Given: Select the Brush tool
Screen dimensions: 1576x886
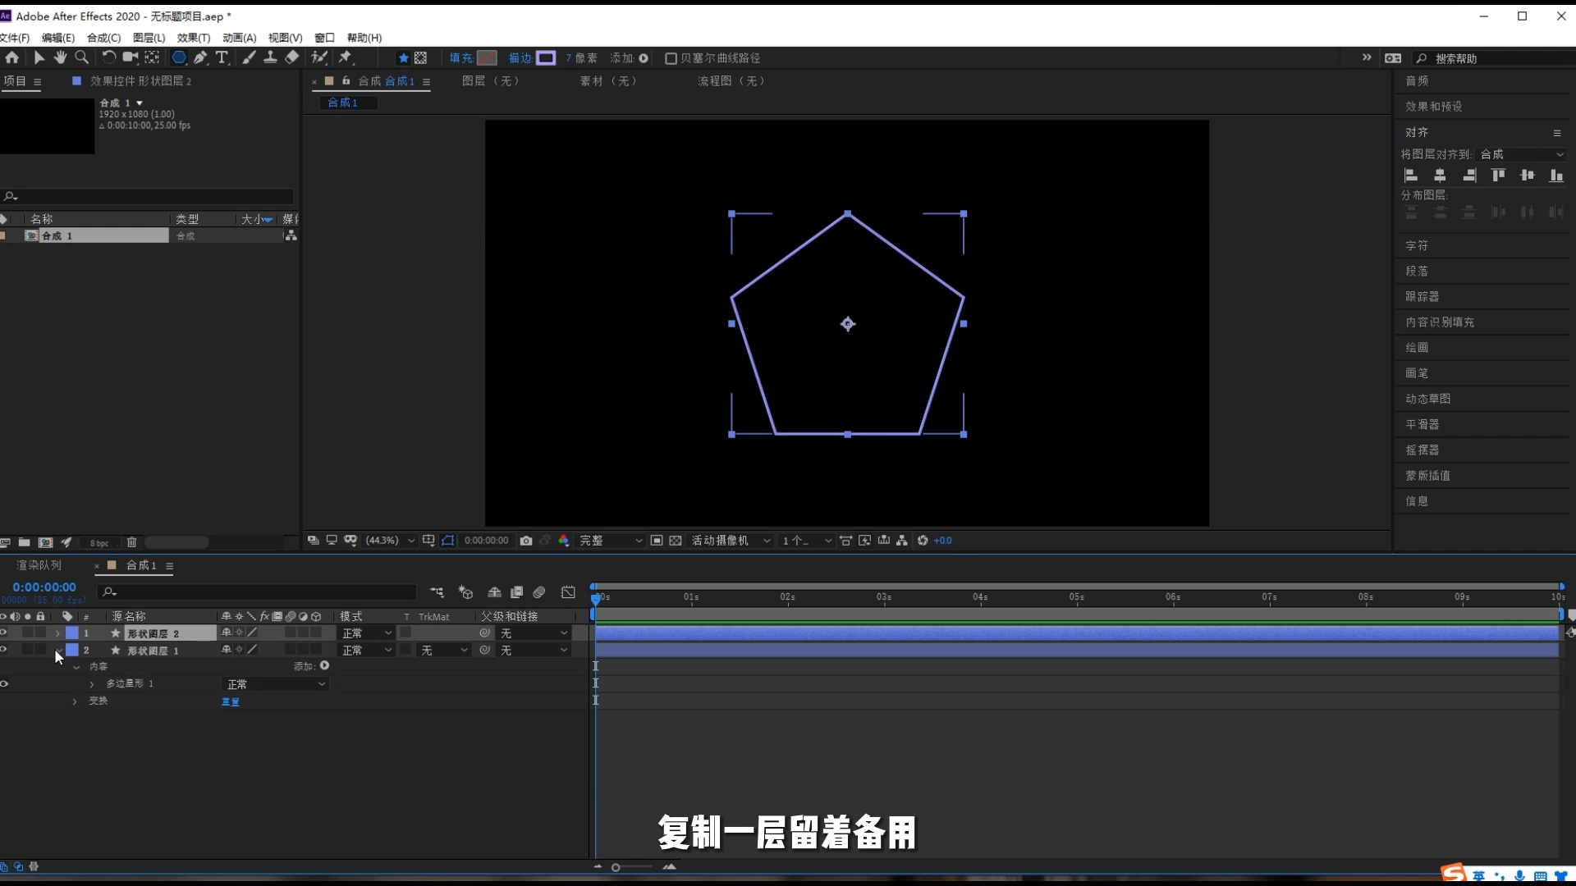Looking at the screenshot, I should point(249,57).
